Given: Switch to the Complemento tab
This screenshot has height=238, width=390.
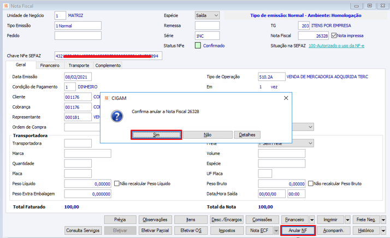Looking at the screenshot, I should [x=108, y=66].
